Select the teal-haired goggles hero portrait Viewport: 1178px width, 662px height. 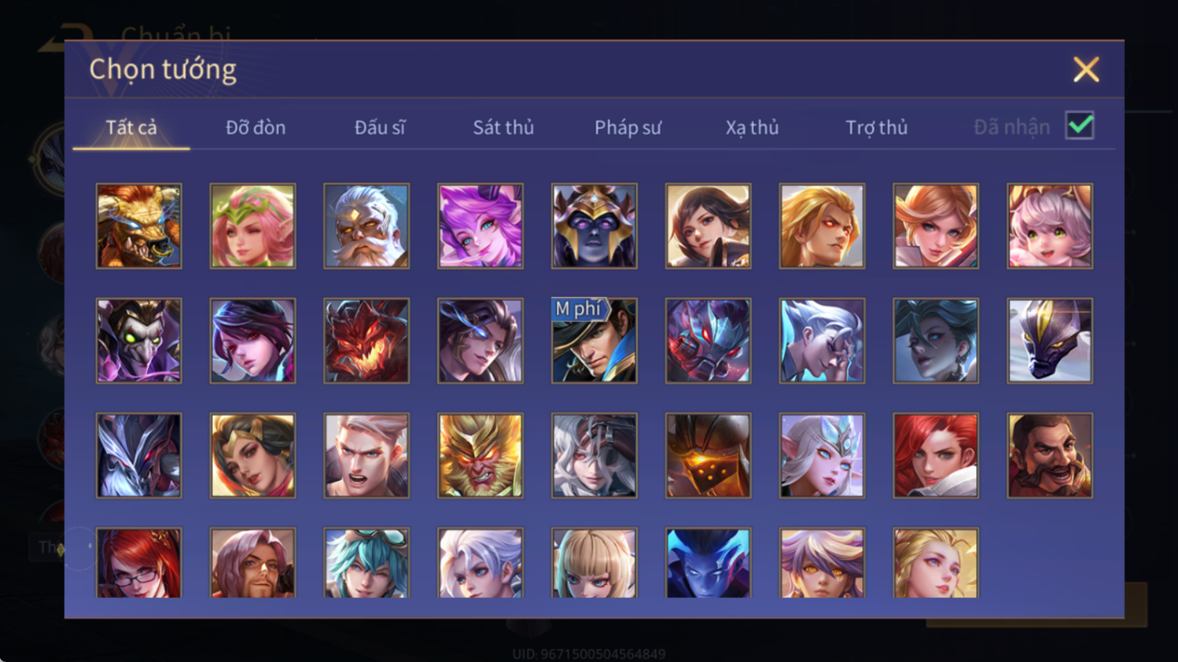pyautogui.click(x=366, y=563)
